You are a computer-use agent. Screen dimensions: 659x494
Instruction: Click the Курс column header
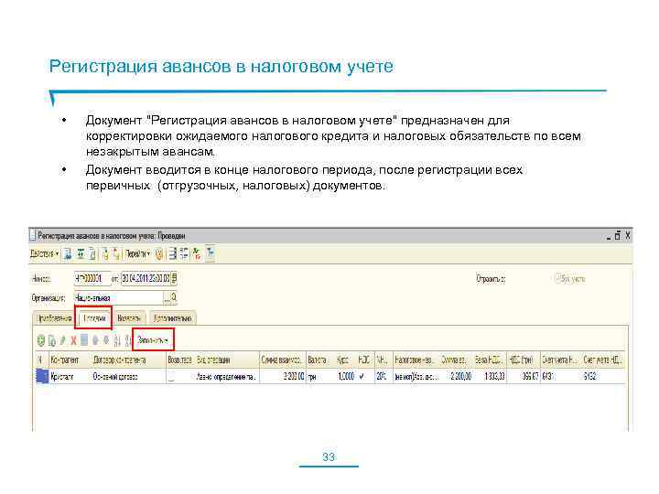(346, 360)
